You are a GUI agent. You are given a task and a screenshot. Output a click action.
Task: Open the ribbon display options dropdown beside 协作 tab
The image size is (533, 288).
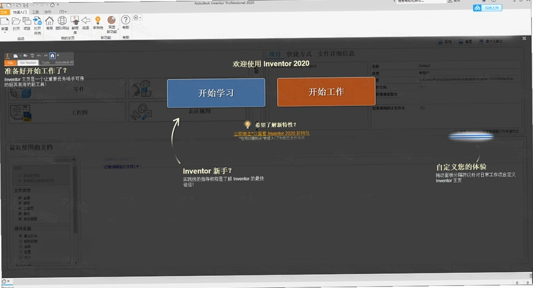(x=63, y=12)
